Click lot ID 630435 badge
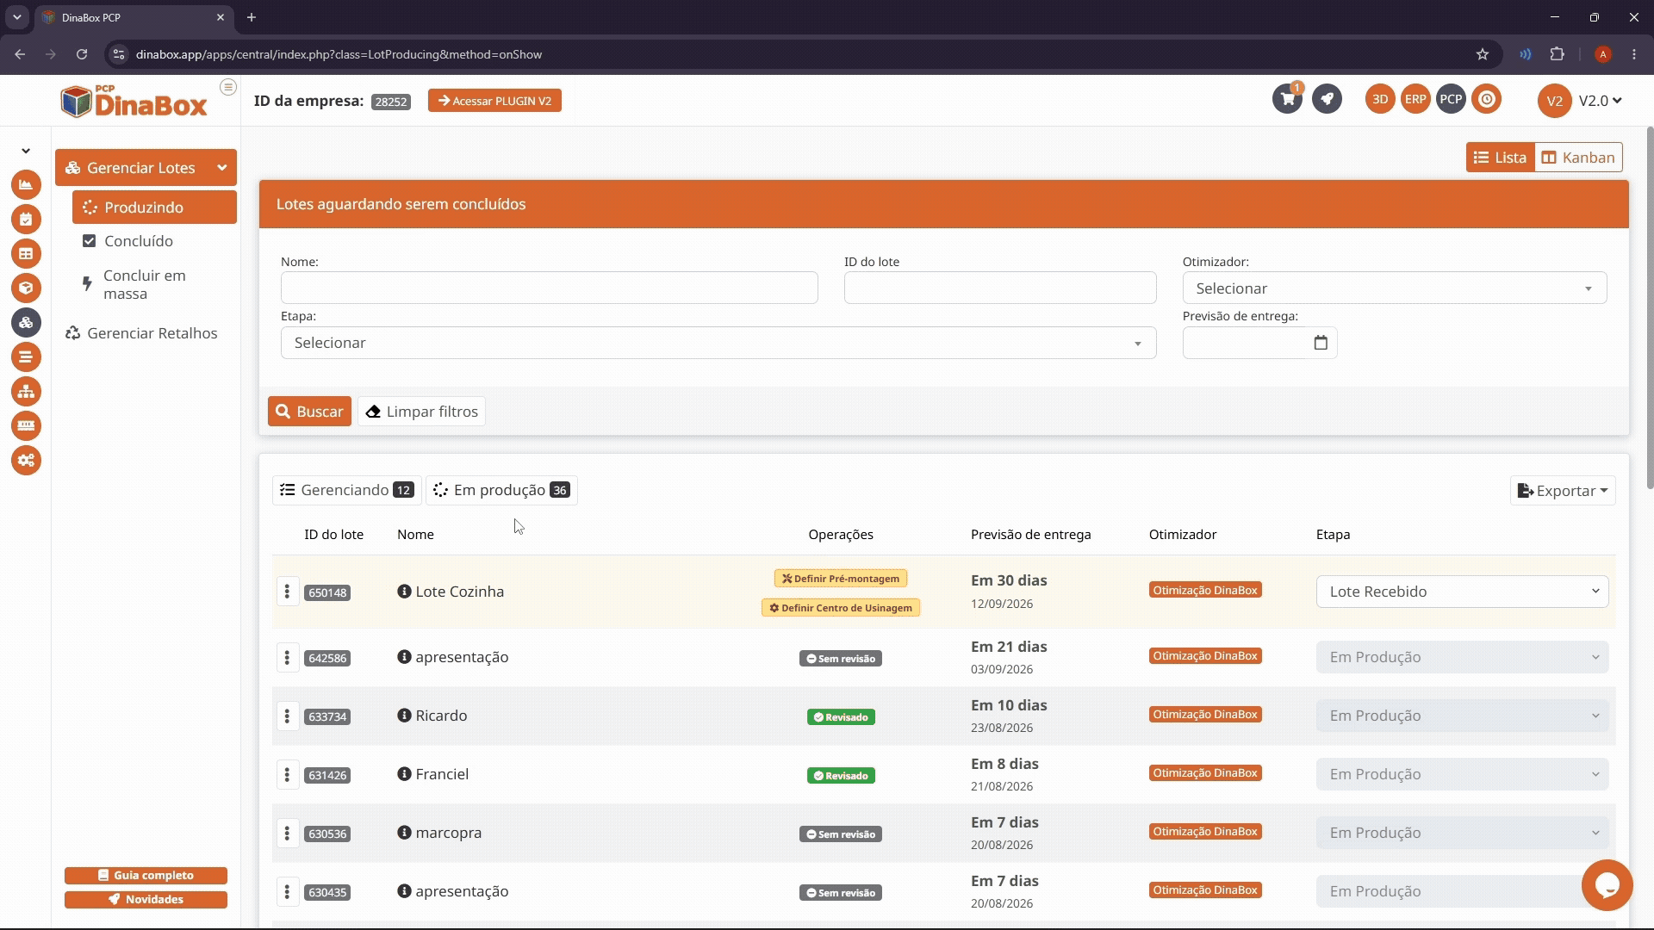This screenshot has height=930, width=1654. pyautogui.click(x=327, y=892)
